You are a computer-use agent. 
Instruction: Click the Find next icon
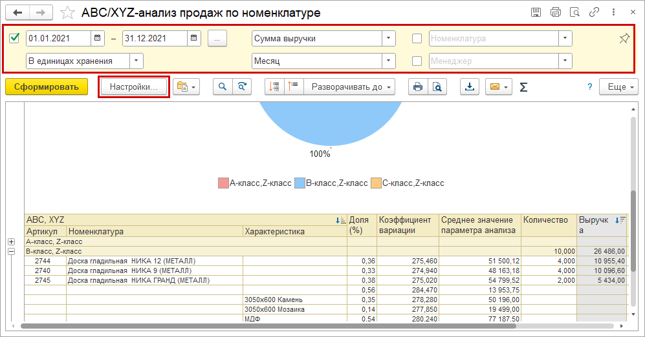pyautogui.click(x=242, y=87)
